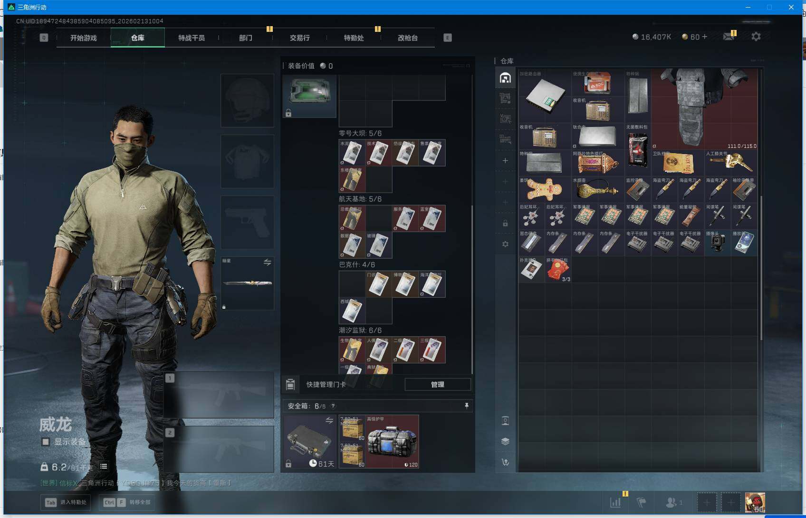Click the 进入特勤处 Tab shortcut button
Screen dimensions: 806x518
click(66, 502)
